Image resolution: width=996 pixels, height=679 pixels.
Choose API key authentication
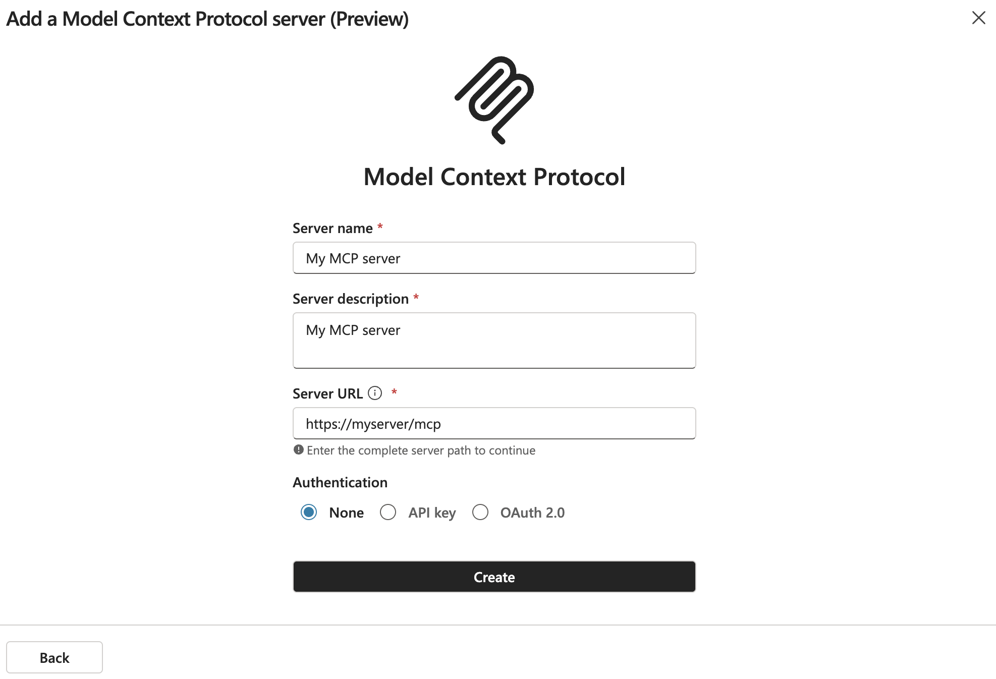[x=388, y=512]
